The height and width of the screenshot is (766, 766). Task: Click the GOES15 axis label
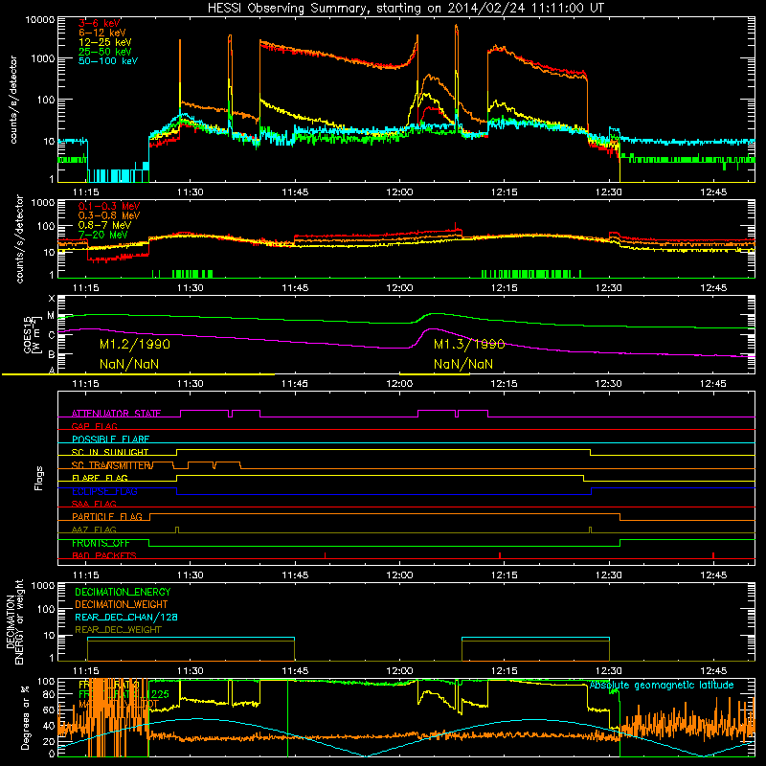tap(30, 334)
